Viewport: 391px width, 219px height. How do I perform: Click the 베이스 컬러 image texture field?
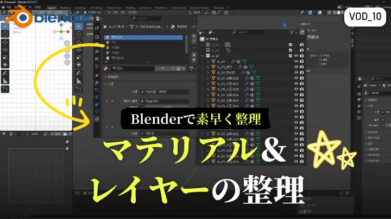(x=165, y=101)
